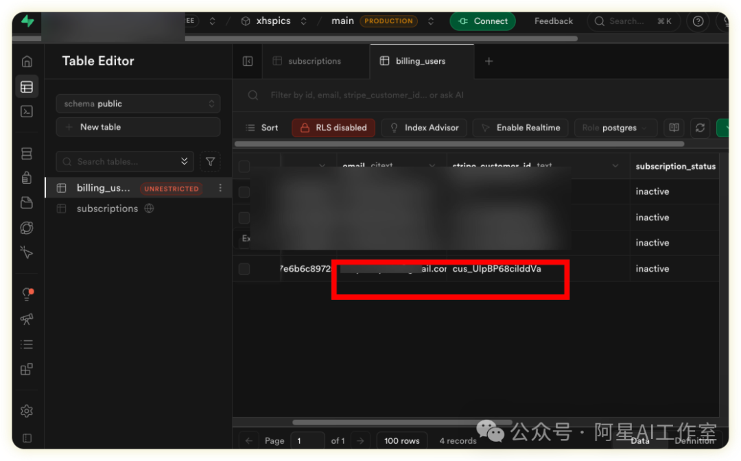Open the Table Editor sidebar icon
This screenshot has width=741, height=461.
point(27,87)
